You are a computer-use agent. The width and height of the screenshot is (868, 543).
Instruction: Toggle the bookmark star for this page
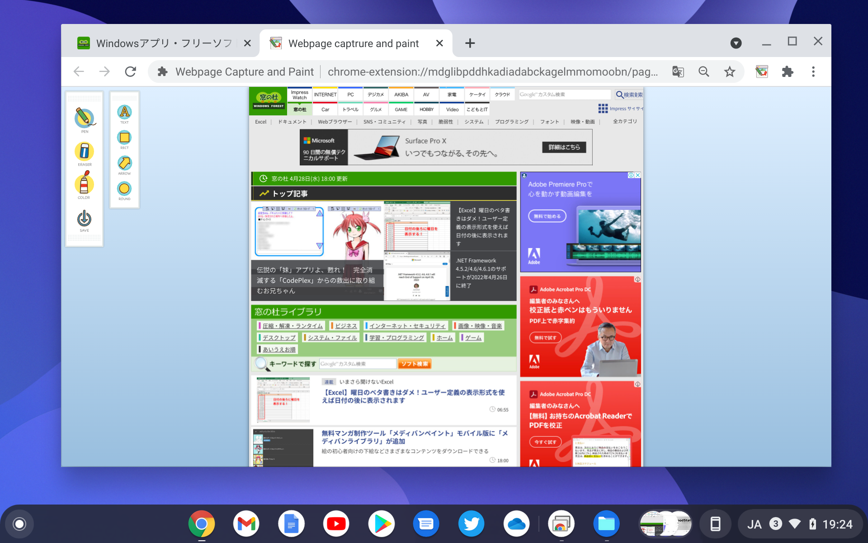(730, 71)
